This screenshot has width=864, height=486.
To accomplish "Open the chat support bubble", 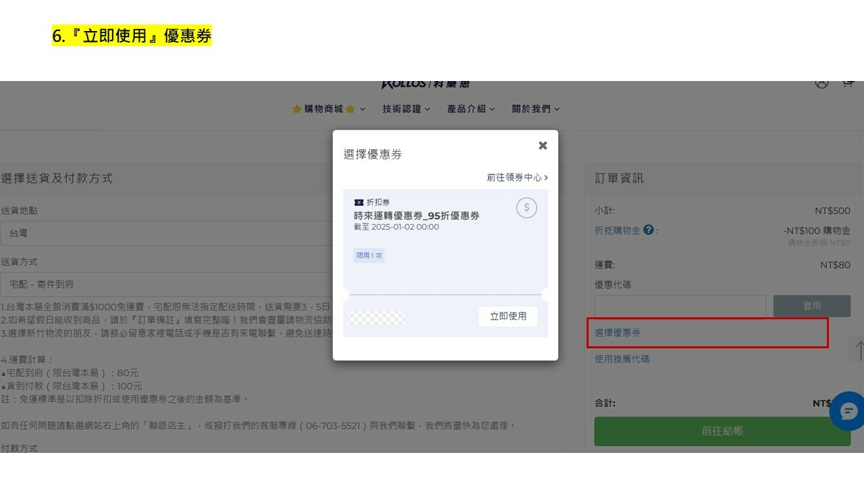I will (847, 411).
